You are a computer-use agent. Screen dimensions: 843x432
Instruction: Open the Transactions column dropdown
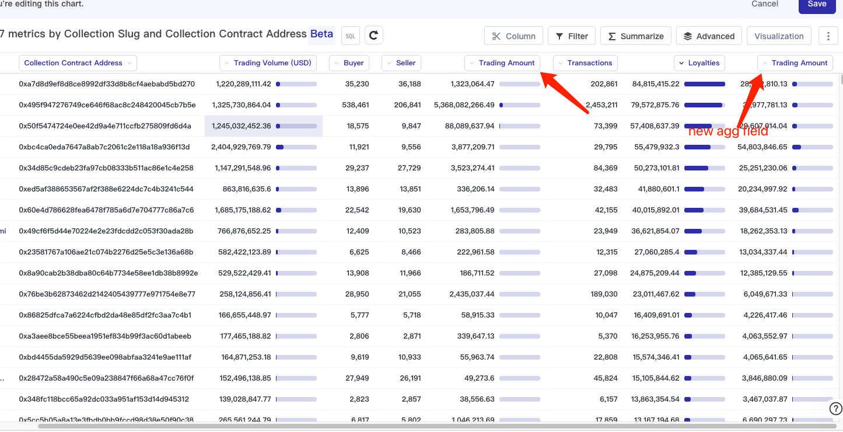(585, 62)
